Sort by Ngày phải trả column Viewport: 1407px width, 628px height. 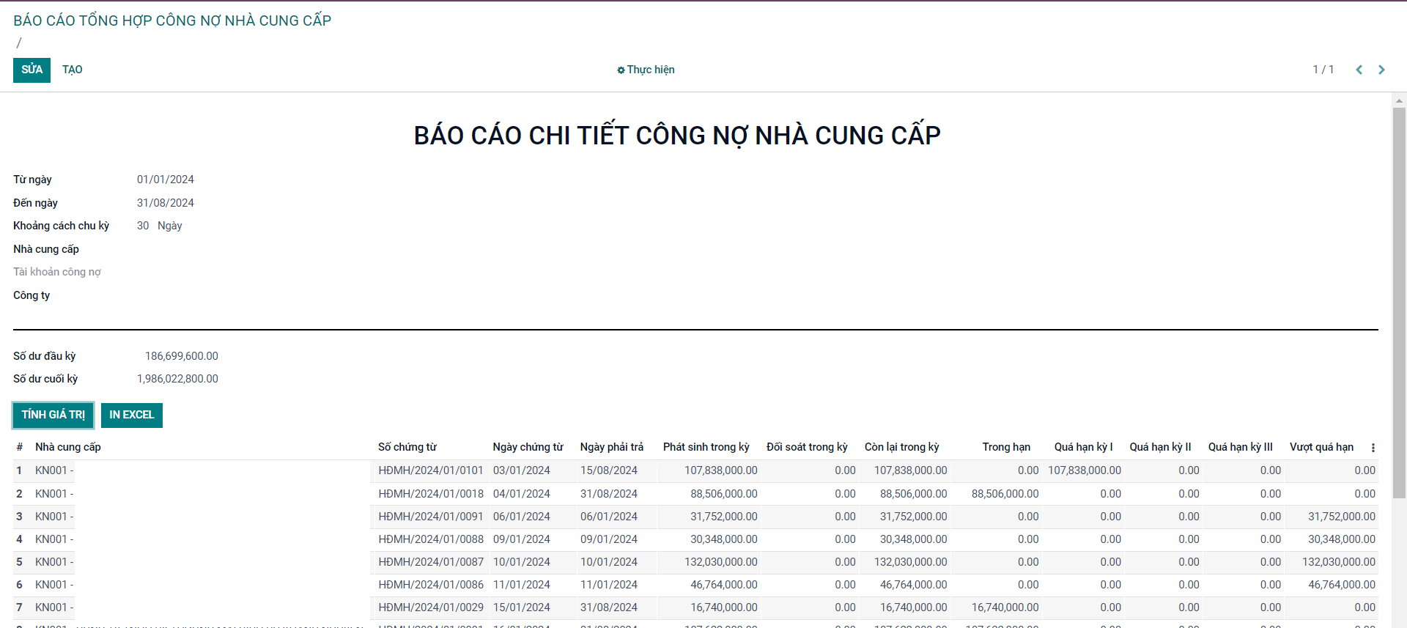pyautogui.click(x=611, y=447)
